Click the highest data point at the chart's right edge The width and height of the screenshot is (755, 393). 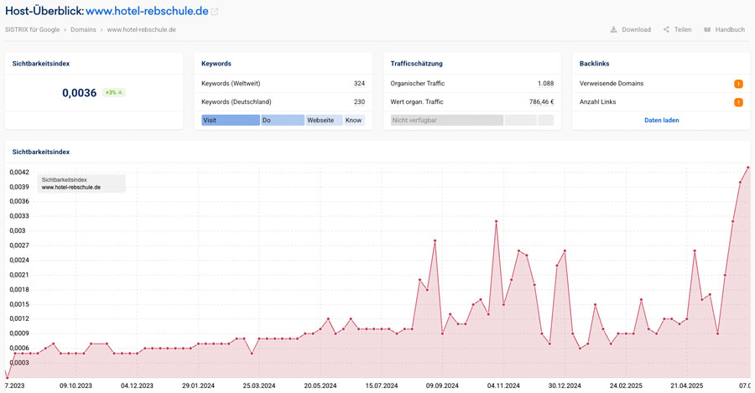tap(747, 168)
